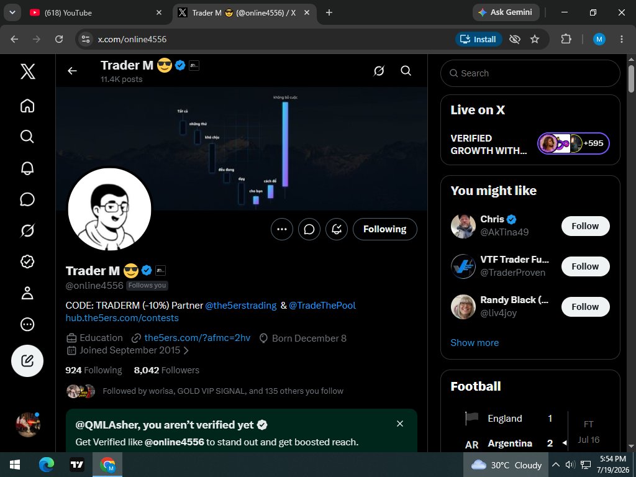The image size is (636, 477).
Task: Toggle post notifications bell for Trader M
Action: (336, 229)
